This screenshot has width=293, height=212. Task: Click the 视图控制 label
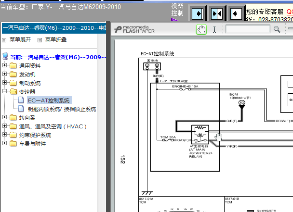177,10
